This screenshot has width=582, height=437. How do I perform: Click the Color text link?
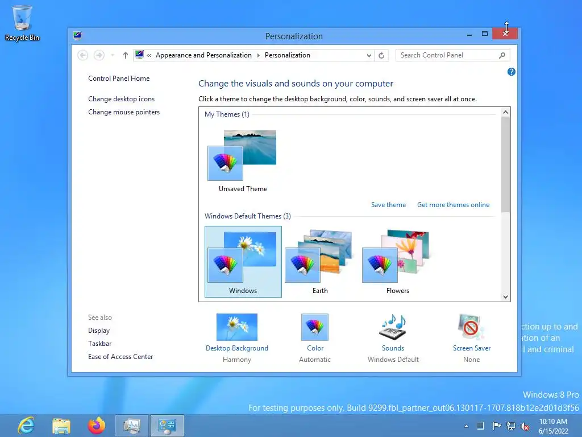click(x=315, y=348)
